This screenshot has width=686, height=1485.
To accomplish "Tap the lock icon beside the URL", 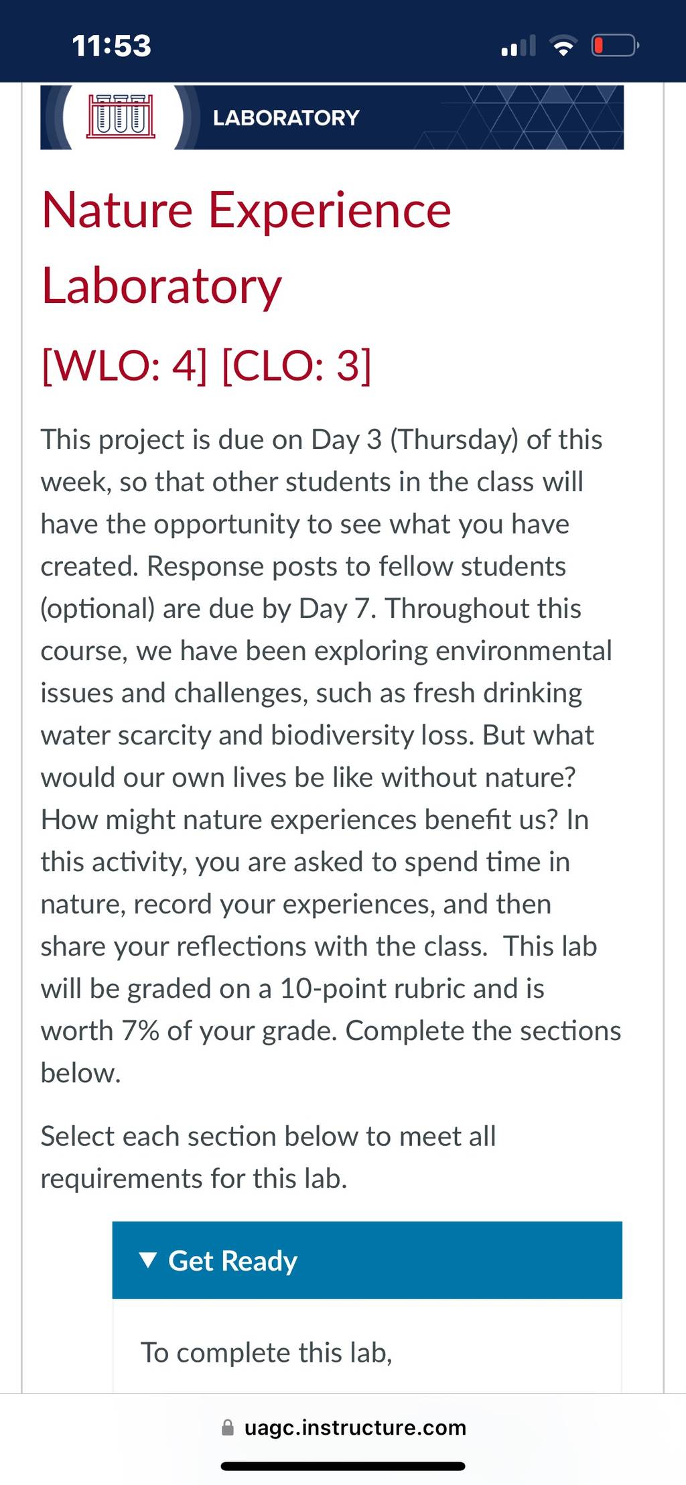I will [228, 1427].
